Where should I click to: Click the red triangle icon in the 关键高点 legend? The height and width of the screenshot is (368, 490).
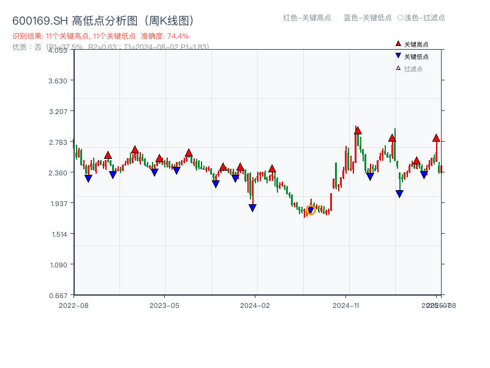click(x=398, y=44)
